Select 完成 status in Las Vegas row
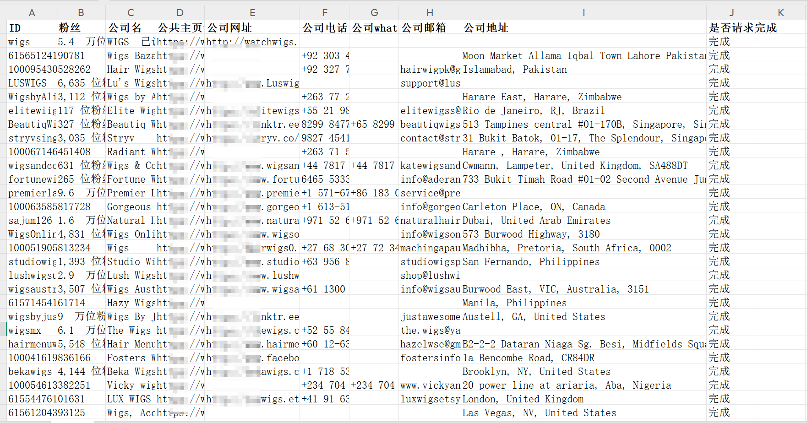This screenshot has height=423, width=807. pos(731,413)
